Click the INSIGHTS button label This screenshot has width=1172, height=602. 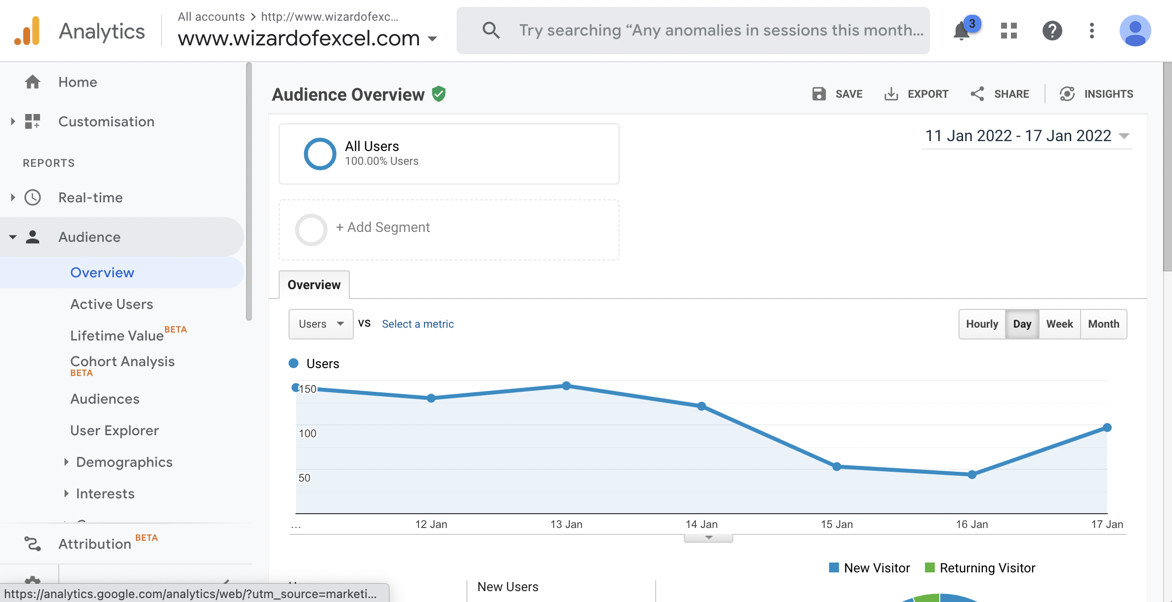(x=1109, y=94)
